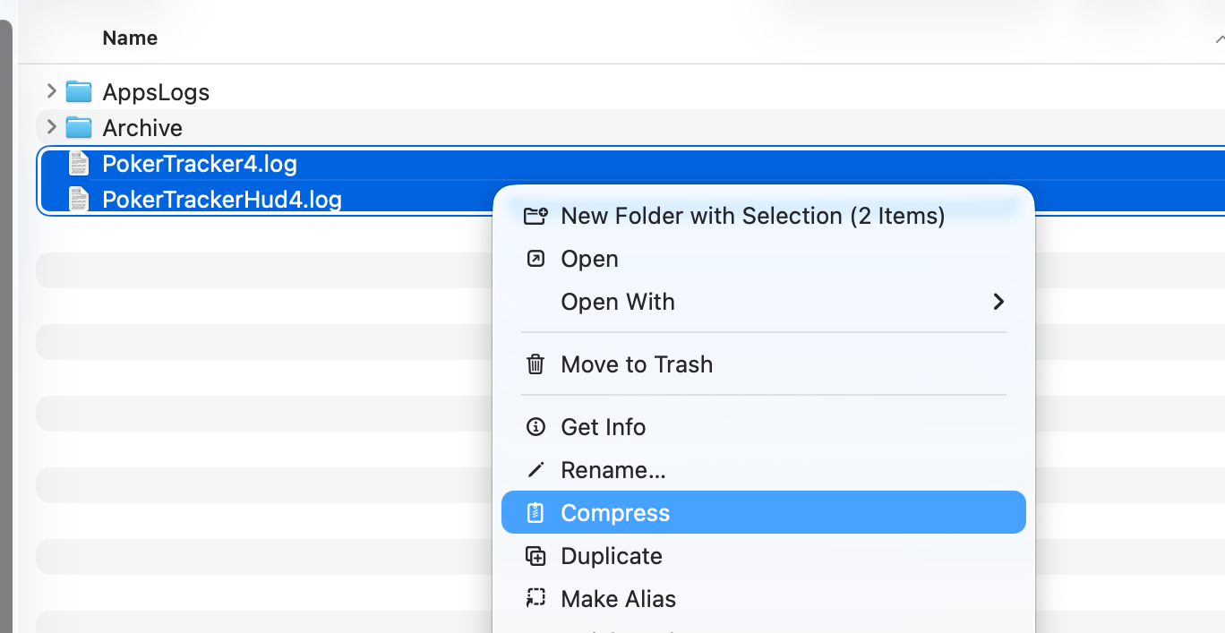
Task: Expand the AppsLogs folder disclosure arrow
Action: coord(51,91)
